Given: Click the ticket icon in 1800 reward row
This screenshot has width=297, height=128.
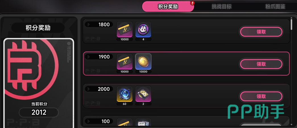Looking at the screenshot, I should pos(124,29).
